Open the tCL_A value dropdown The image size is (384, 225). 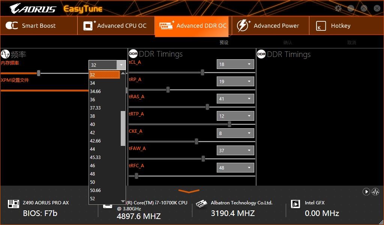tap(235, 64)
